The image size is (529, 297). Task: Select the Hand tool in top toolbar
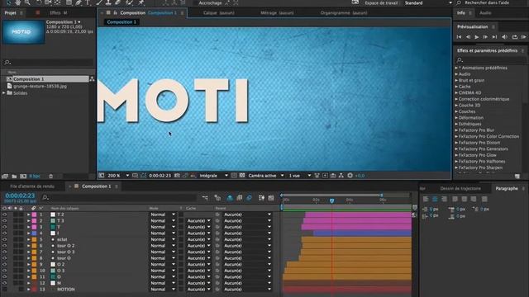(18, 2)
